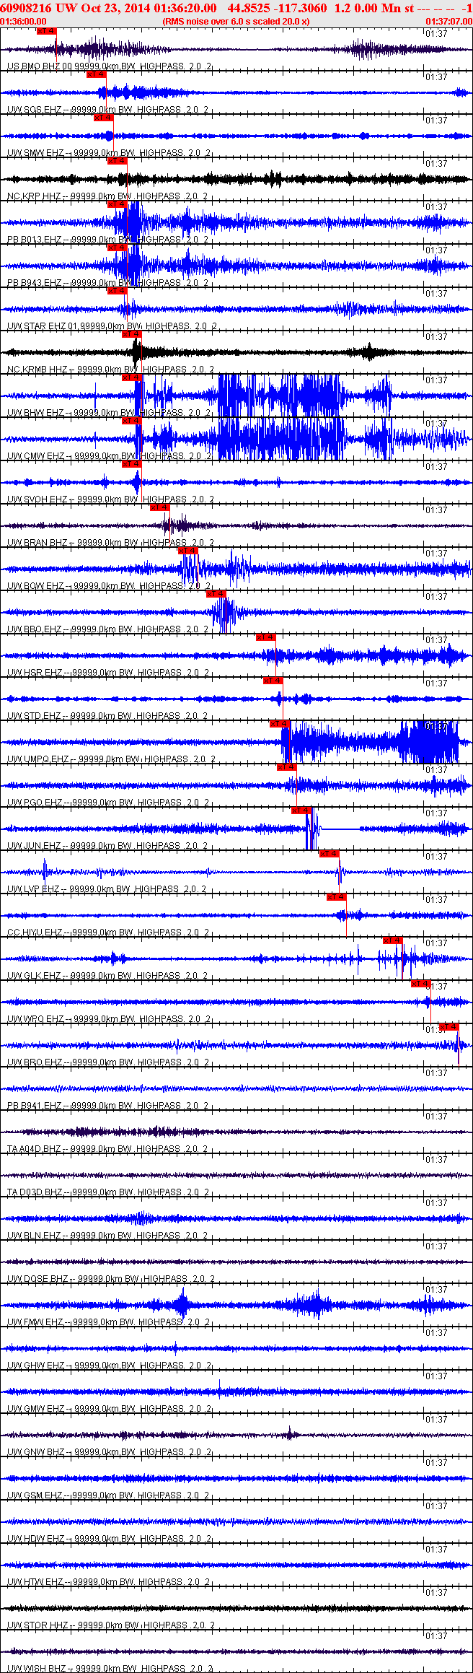Screen dimensions: 473x1673
Task: Select the UW STOR HHZ station label
Action: (x=110, y=1625)
